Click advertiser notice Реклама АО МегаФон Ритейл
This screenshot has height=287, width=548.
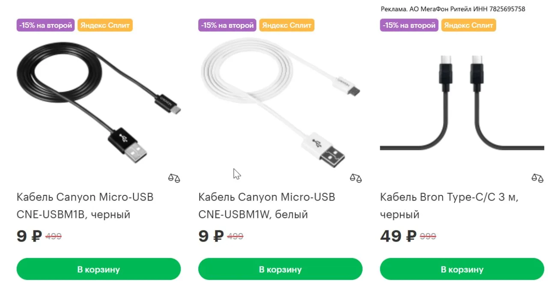453,9
